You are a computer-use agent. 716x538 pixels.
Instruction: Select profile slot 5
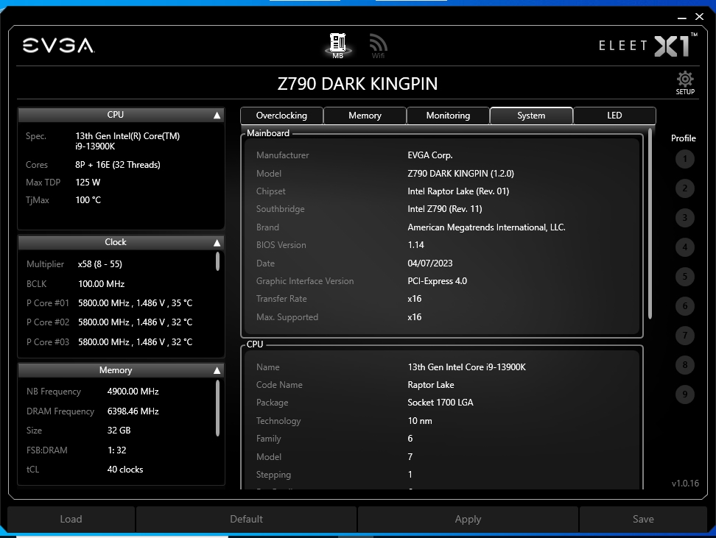pos(684,277)
